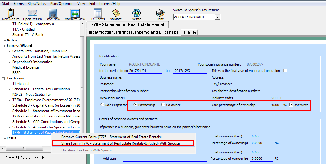The image size is (326, 164).
Task: Open General Info, Donation, Union Due
Action: (x=40, y=51)
